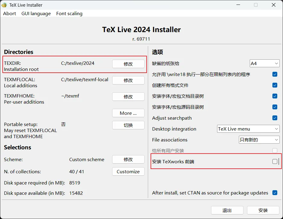
Task: Click 修改 button next to Scheme
Action: pyautogui.click(x=128, y=159)
